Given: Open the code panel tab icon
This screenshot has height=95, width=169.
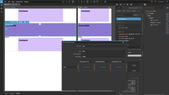Looking at the screenshot, I should coord(124,4).
